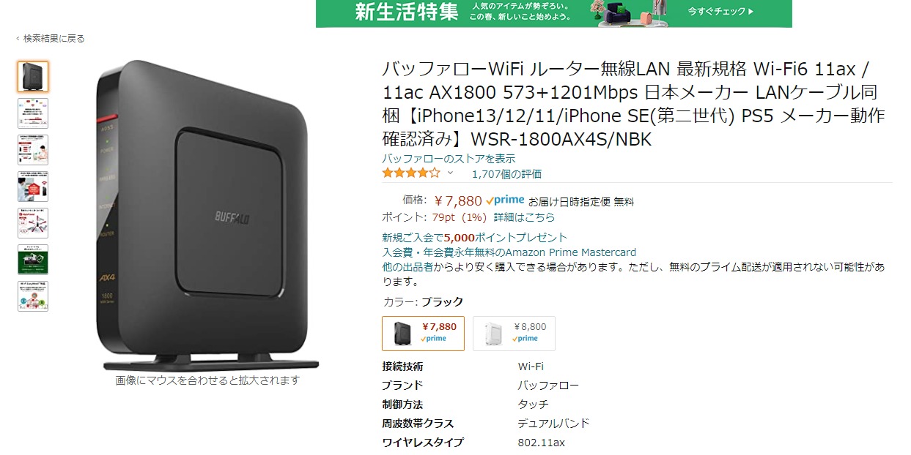Open the second product image thumbnail
Viewport: 911px width, 455px height.
33,113
